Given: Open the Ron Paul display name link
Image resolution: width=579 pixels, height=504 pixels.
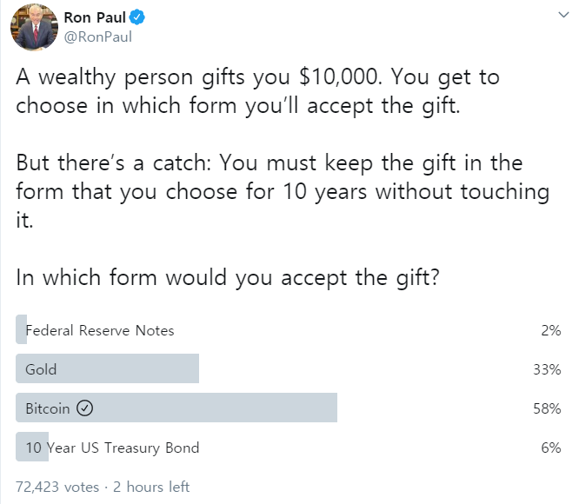Looking at the screenshot, I should [x=95, y=17].
